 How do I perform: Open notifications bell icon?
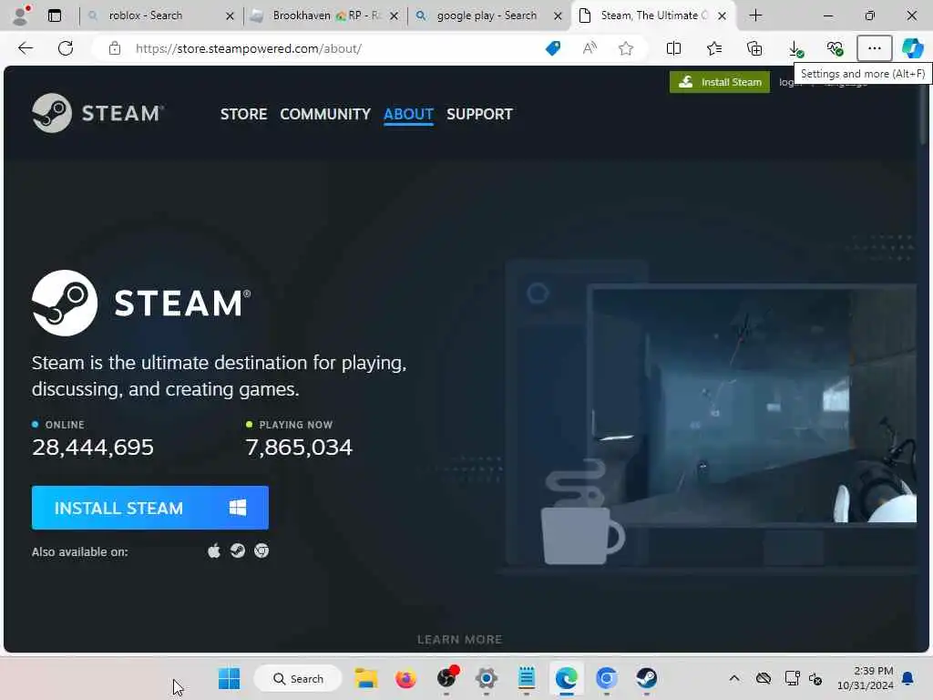[908, 678]
